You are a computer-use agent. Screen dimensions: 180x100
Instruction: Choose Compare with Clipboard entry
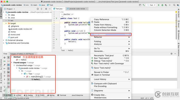coord(111,84)
